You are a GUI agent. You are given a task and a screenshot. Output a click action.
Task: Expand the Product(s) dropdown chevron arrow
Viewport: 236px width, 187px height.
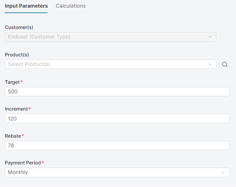coord(210,64)
